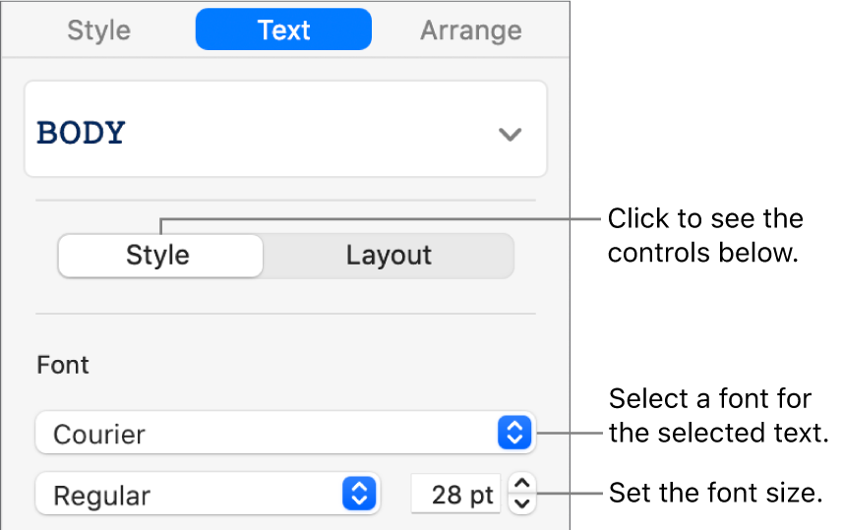Click the chevron in the BODY style box

[x=509, y=134]
